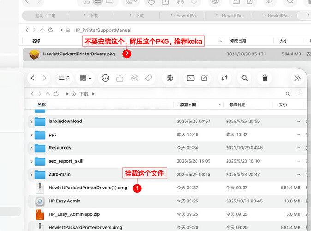Click back window path bar back arrow
Viewport: 311px width, 231px height.
point(27,30)
